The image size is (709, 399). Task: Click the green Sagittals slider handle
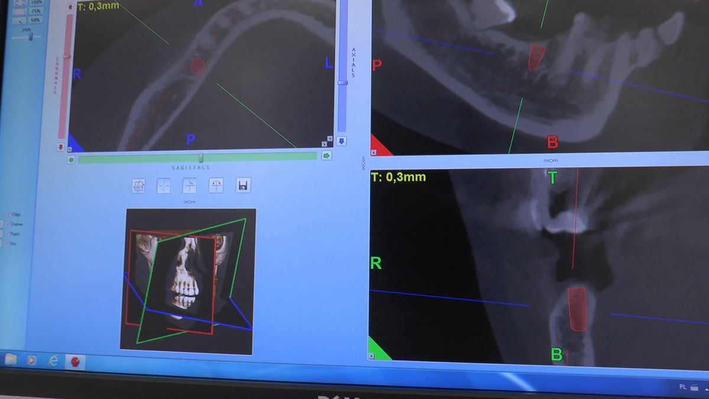tap(201, 157)
